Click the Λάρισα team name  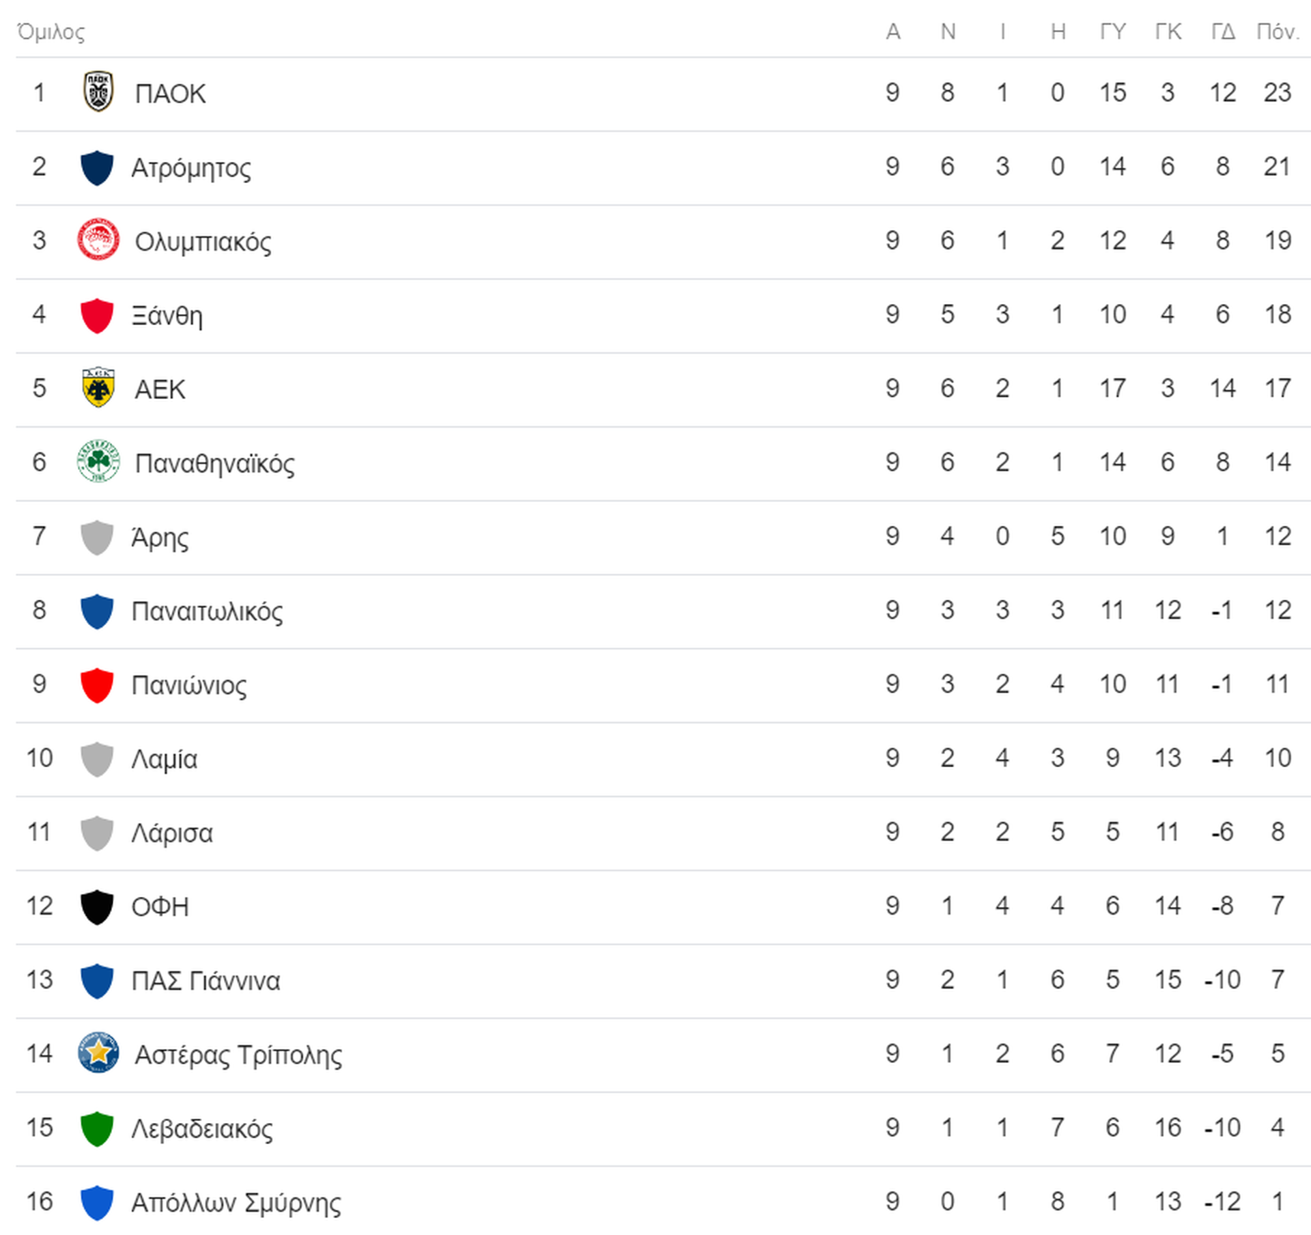(172, 833)
